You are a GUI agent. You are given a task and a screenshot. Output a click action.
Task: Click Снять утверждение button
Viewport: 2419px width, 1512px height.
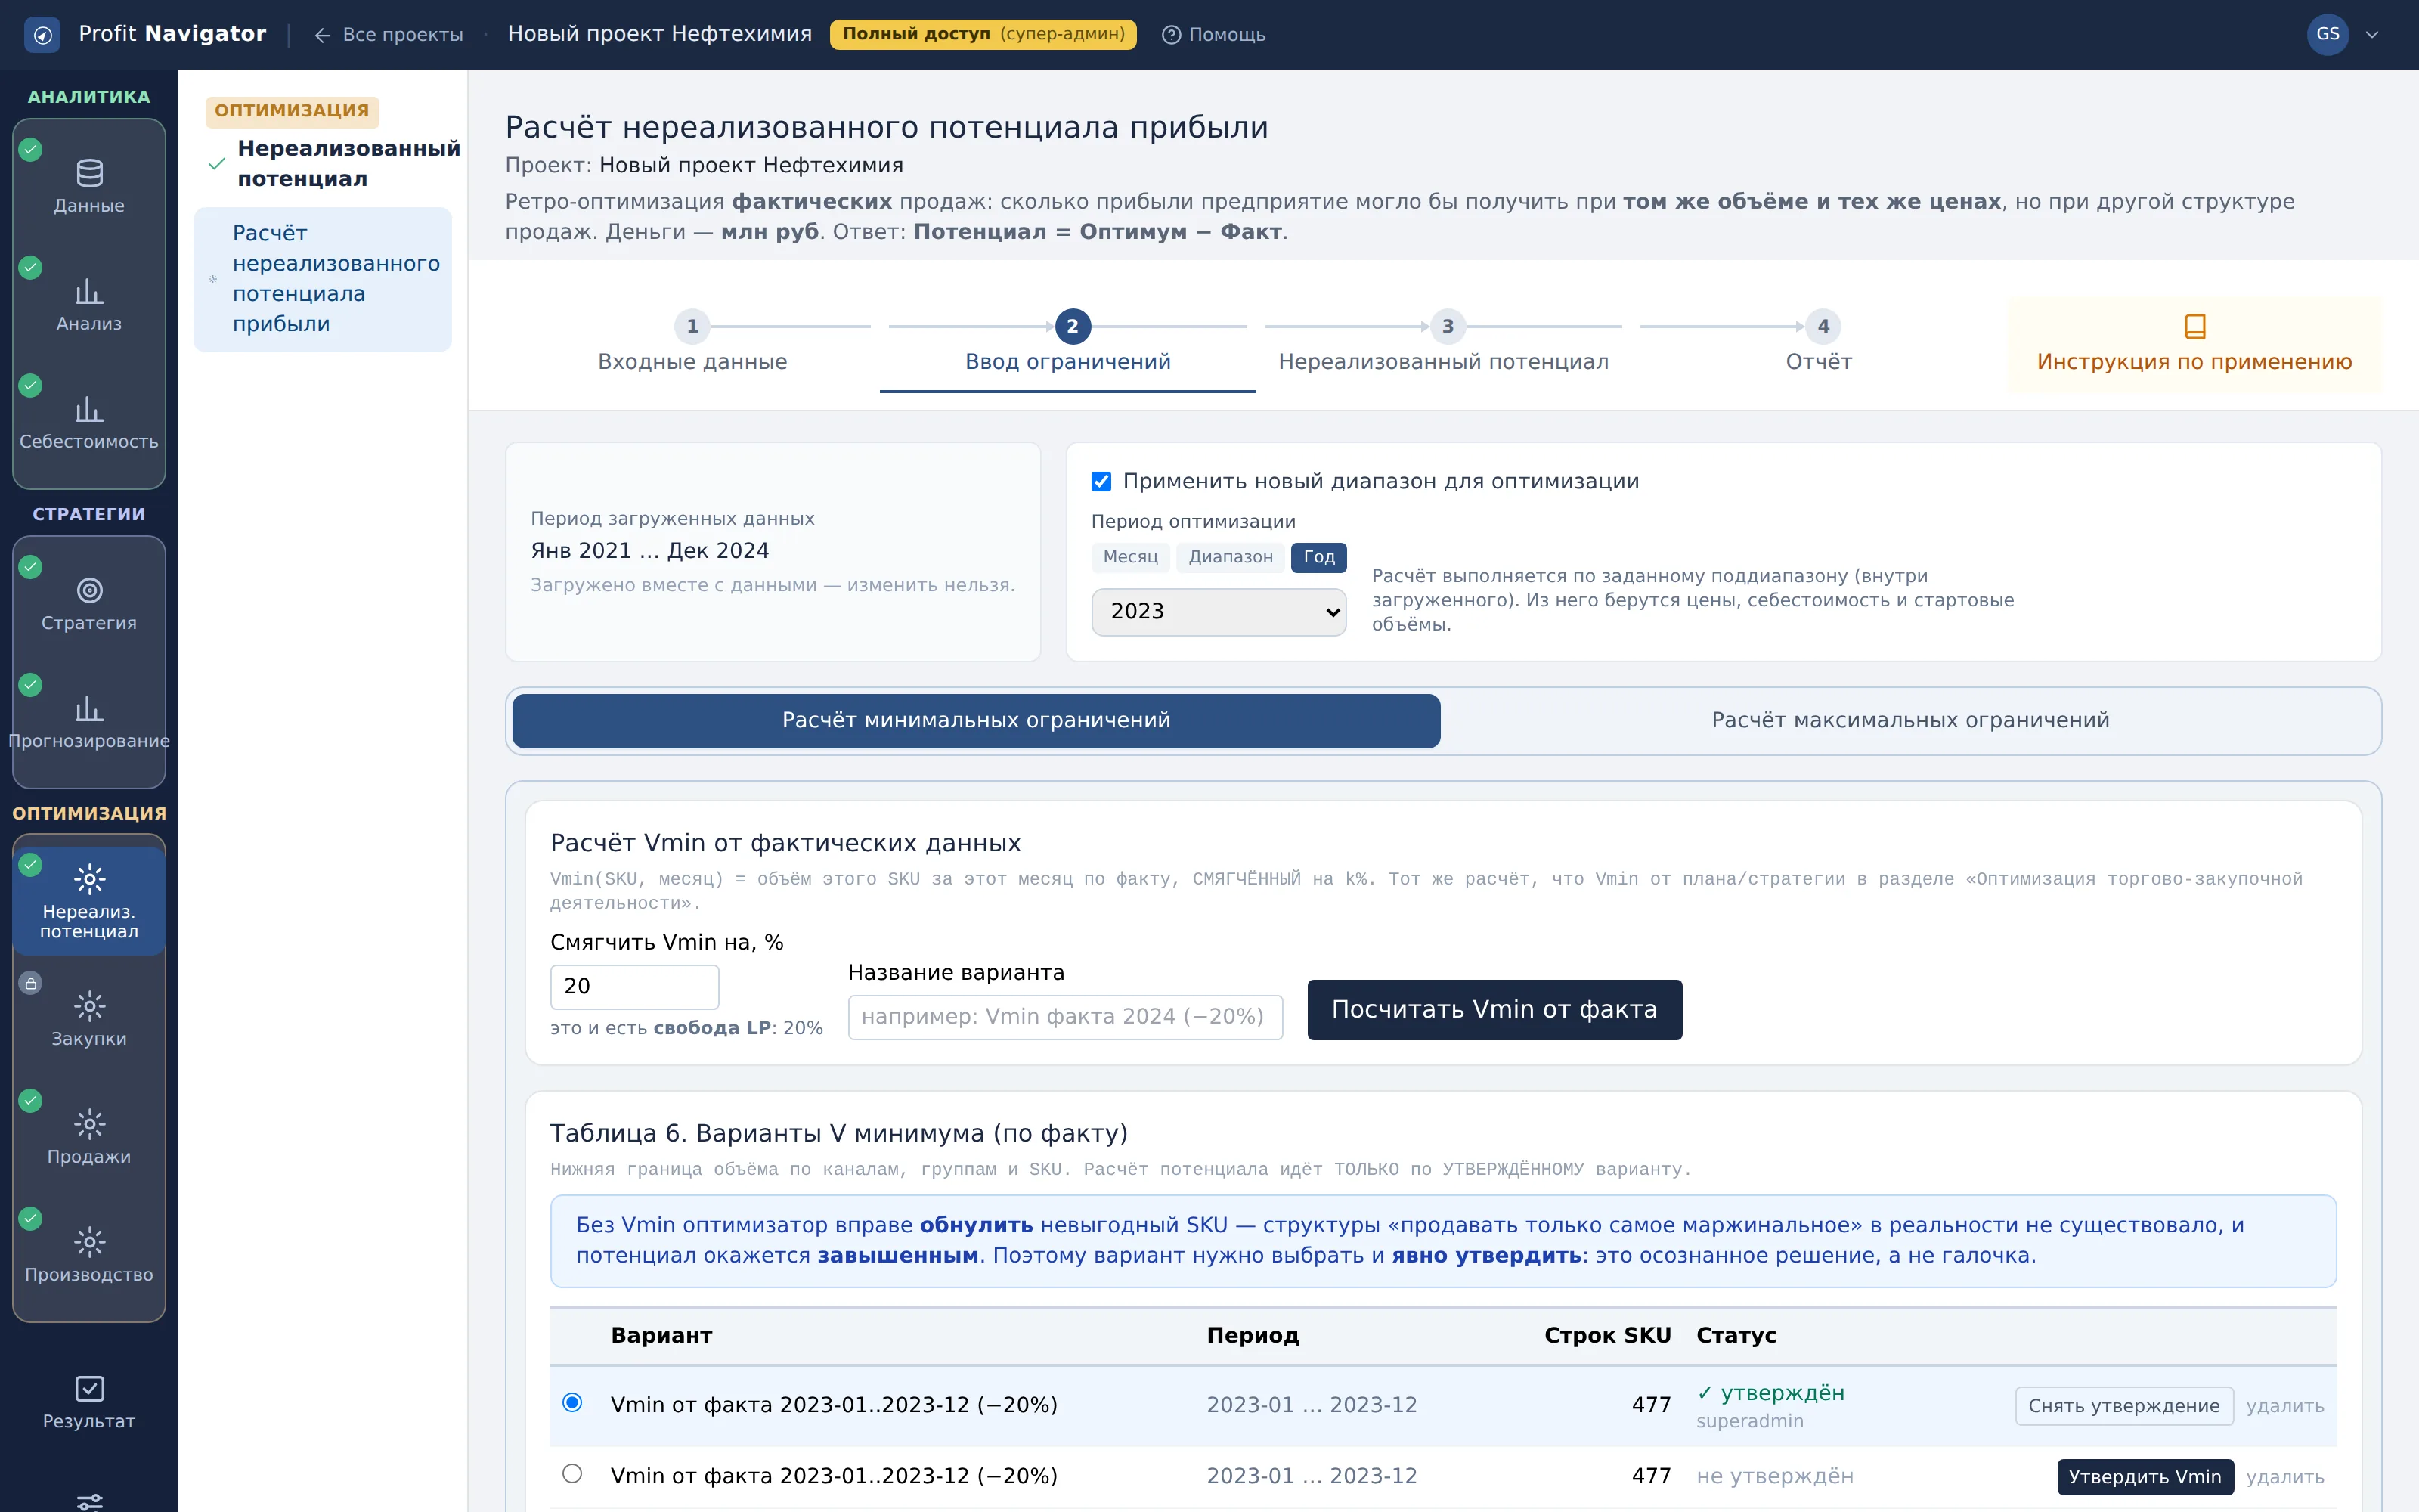2123,1405
